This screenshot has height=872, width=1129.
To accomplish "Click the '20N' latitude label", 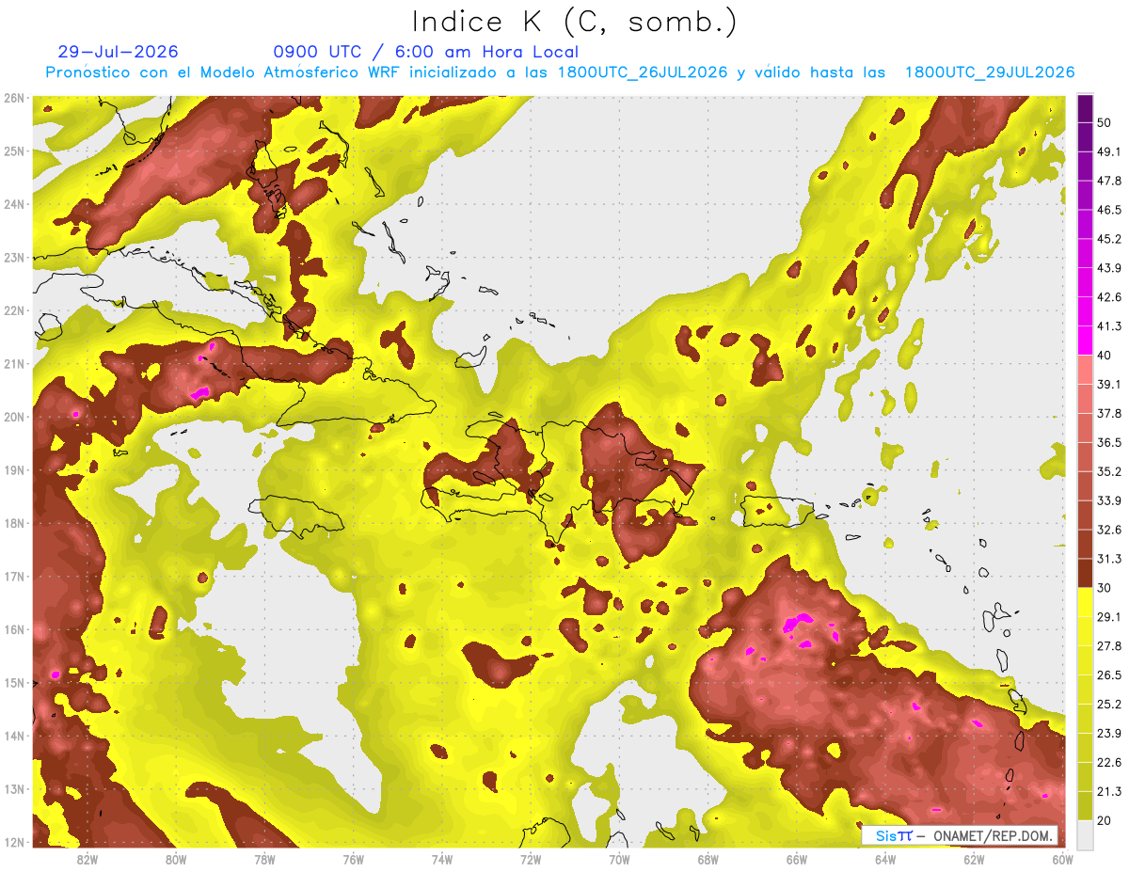I will pos(14,417).
